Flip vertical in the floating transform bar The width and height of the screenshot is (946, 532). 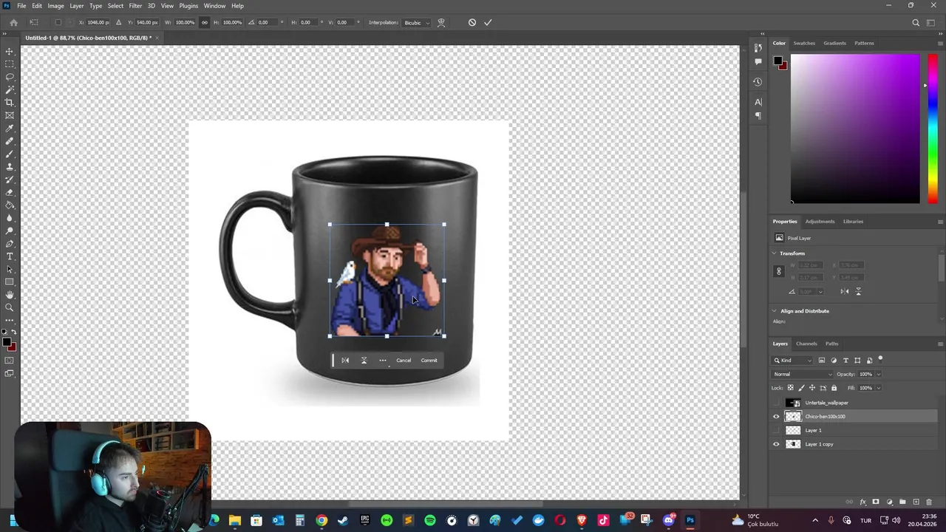coord(364,361)
